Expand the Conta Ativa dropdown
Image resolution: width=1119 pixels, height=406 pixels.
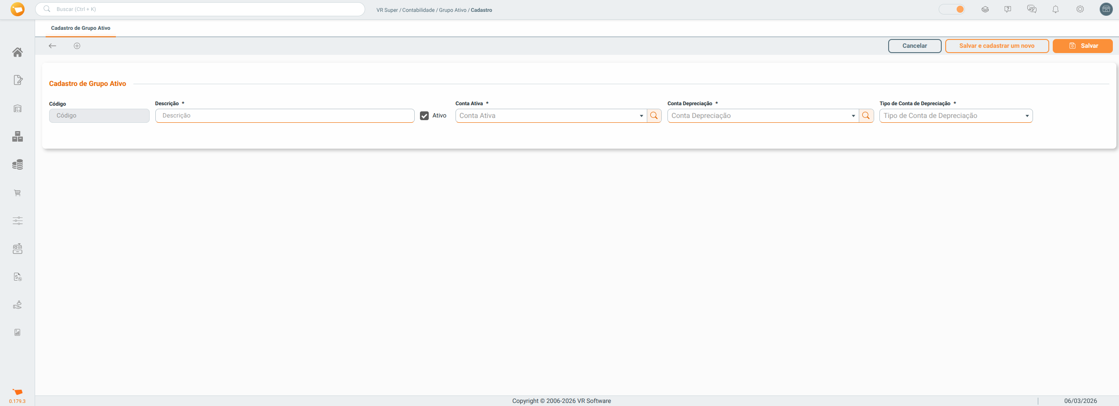pyautogui.click(x=641, y=116)
